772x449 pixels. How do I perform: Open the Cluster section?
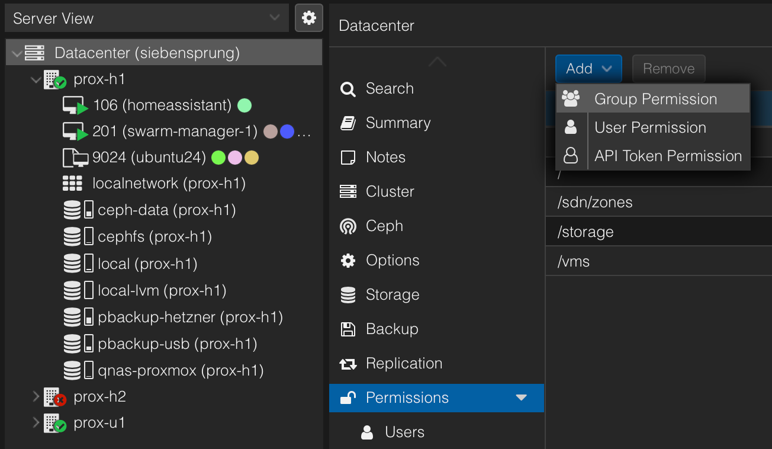(436, 192)
